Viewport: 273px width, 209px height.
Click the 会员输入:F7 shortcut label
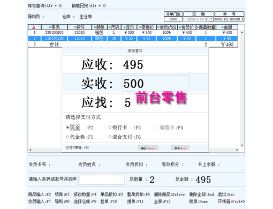tap(40, 201)
